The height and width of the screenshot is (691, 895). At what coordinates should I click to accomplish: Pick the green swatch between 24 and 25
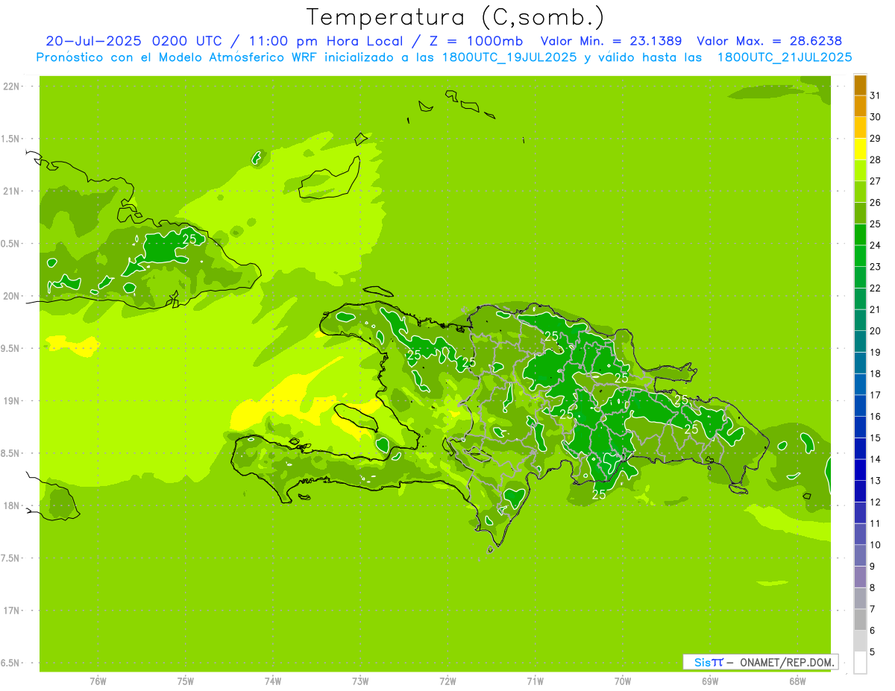pyautogui.click(x=860, y=235)
